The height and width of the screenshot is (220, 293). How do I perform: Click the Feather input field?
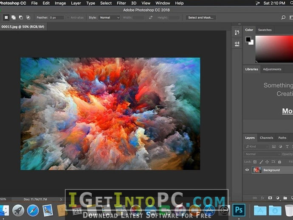(56, 17)
